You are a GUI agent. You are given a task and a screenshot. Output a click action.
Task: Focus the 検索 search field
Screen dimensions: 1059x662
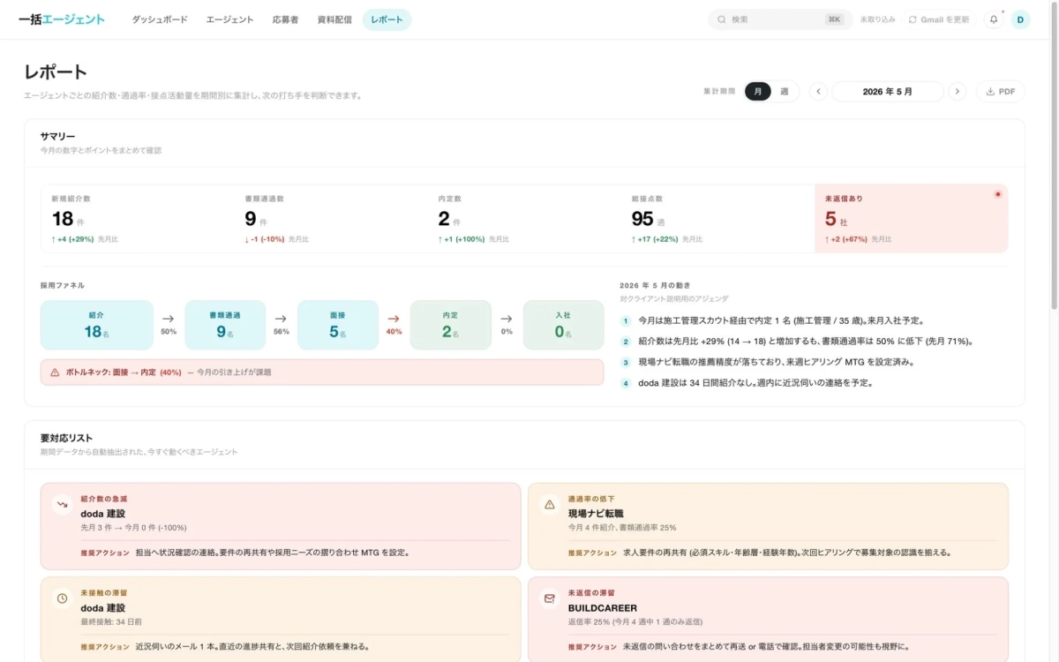[x=780, y=19]
